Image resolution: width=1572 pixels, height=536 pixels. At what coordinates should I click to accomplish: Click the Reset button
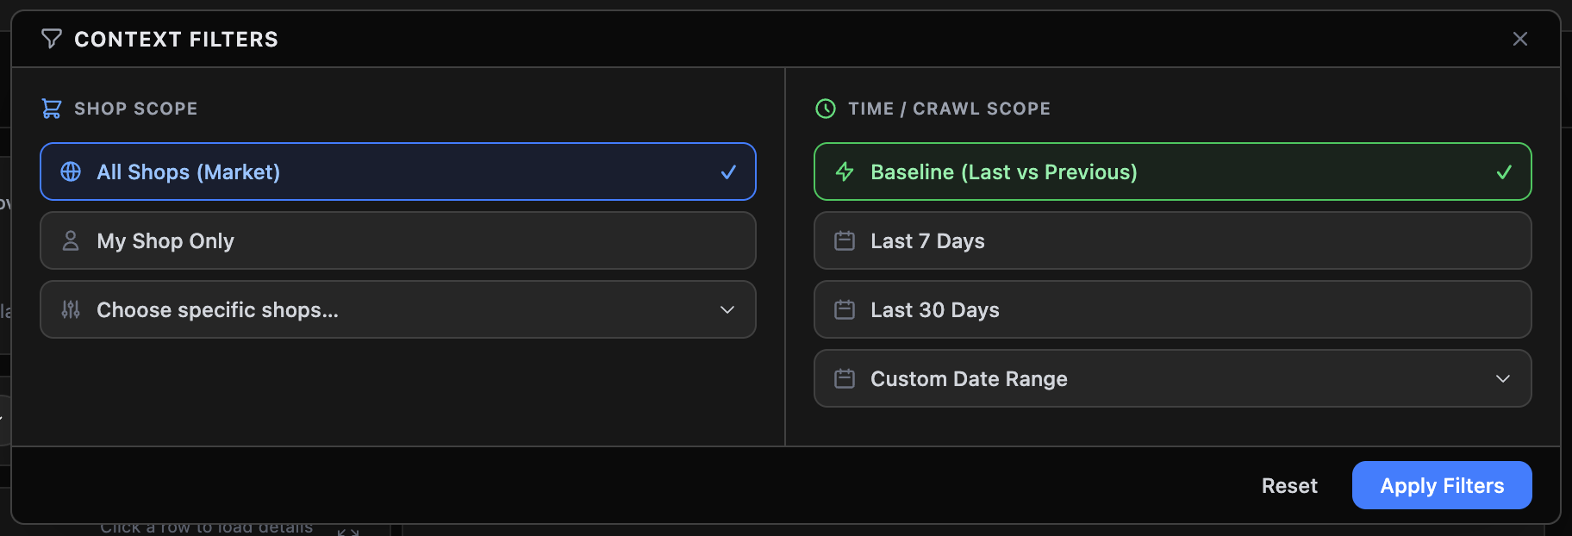click(x=1289, y=485)
